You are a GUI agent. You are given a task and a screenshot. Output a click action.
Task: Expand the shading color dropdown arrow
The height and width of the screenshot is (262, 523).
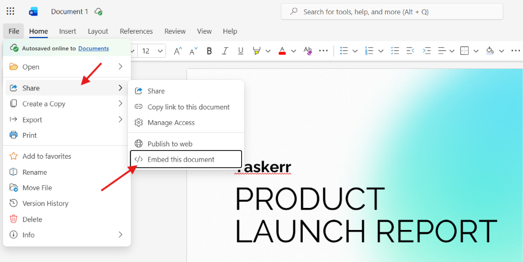point(501,51)
